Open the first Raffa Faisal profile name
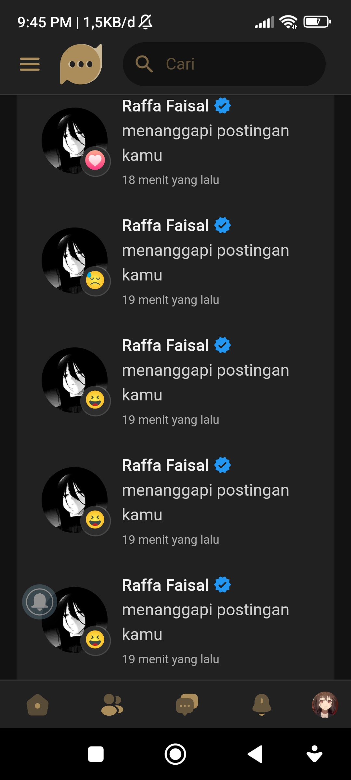 click(x=165, y=106)
